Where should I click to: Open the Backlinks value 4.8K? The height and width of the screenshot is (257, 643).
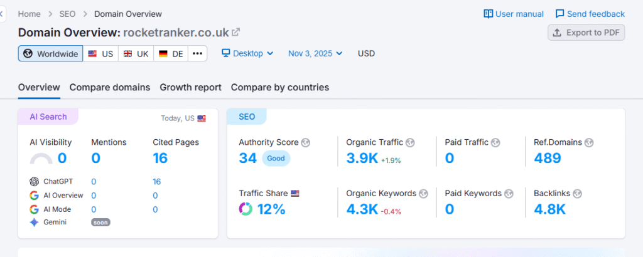(x=550, y=209)
